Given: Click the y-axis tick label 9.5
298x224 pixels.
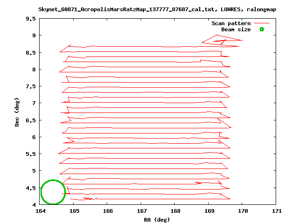Looking at the screenshot, I should pyautogui.click(x=31, y=19).
